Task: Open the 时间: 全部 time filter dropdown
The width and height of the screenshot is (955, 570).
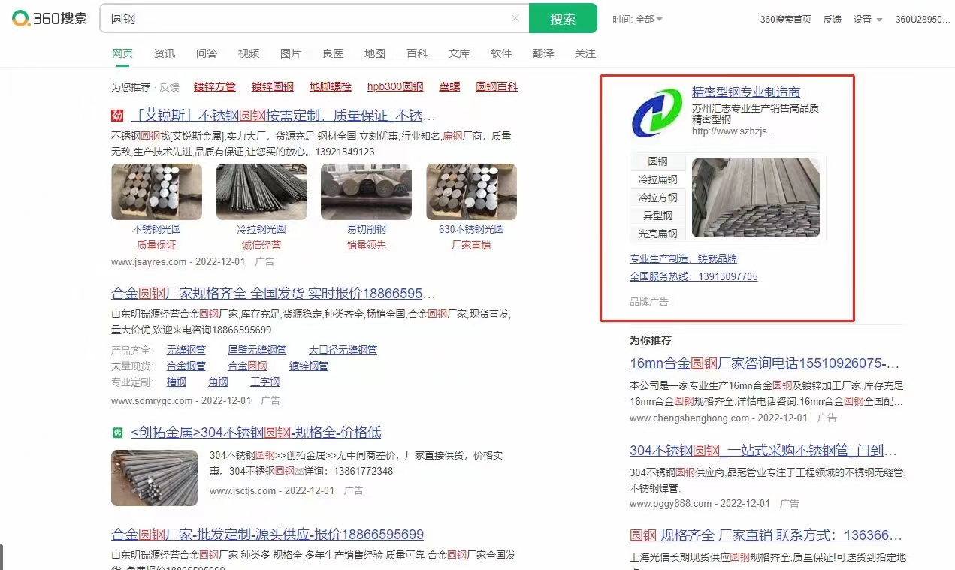Action: pos(637,20)
